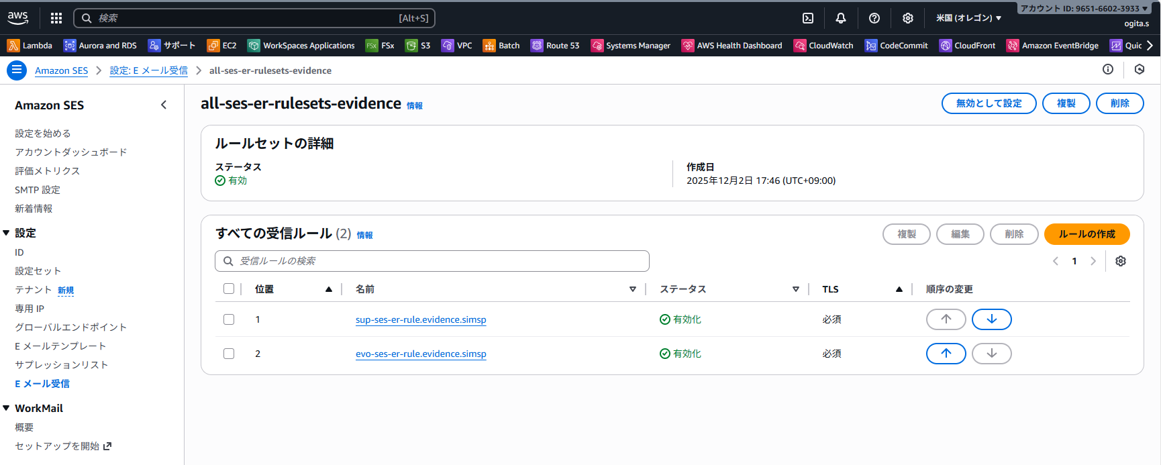Open AWS CloudShell terminal icon
1161x465 pixels.
808,18
